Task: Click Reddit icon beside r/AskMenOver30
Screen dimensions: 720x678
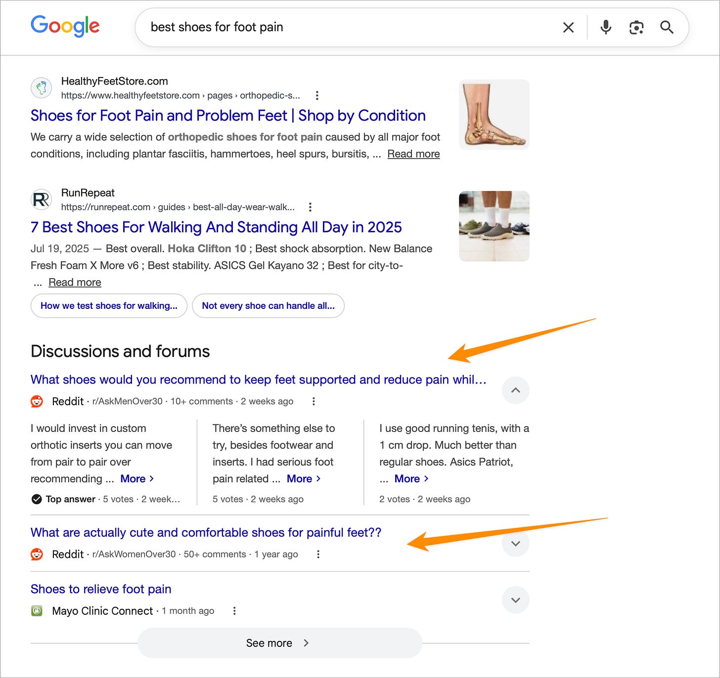Action: [37, 401]
